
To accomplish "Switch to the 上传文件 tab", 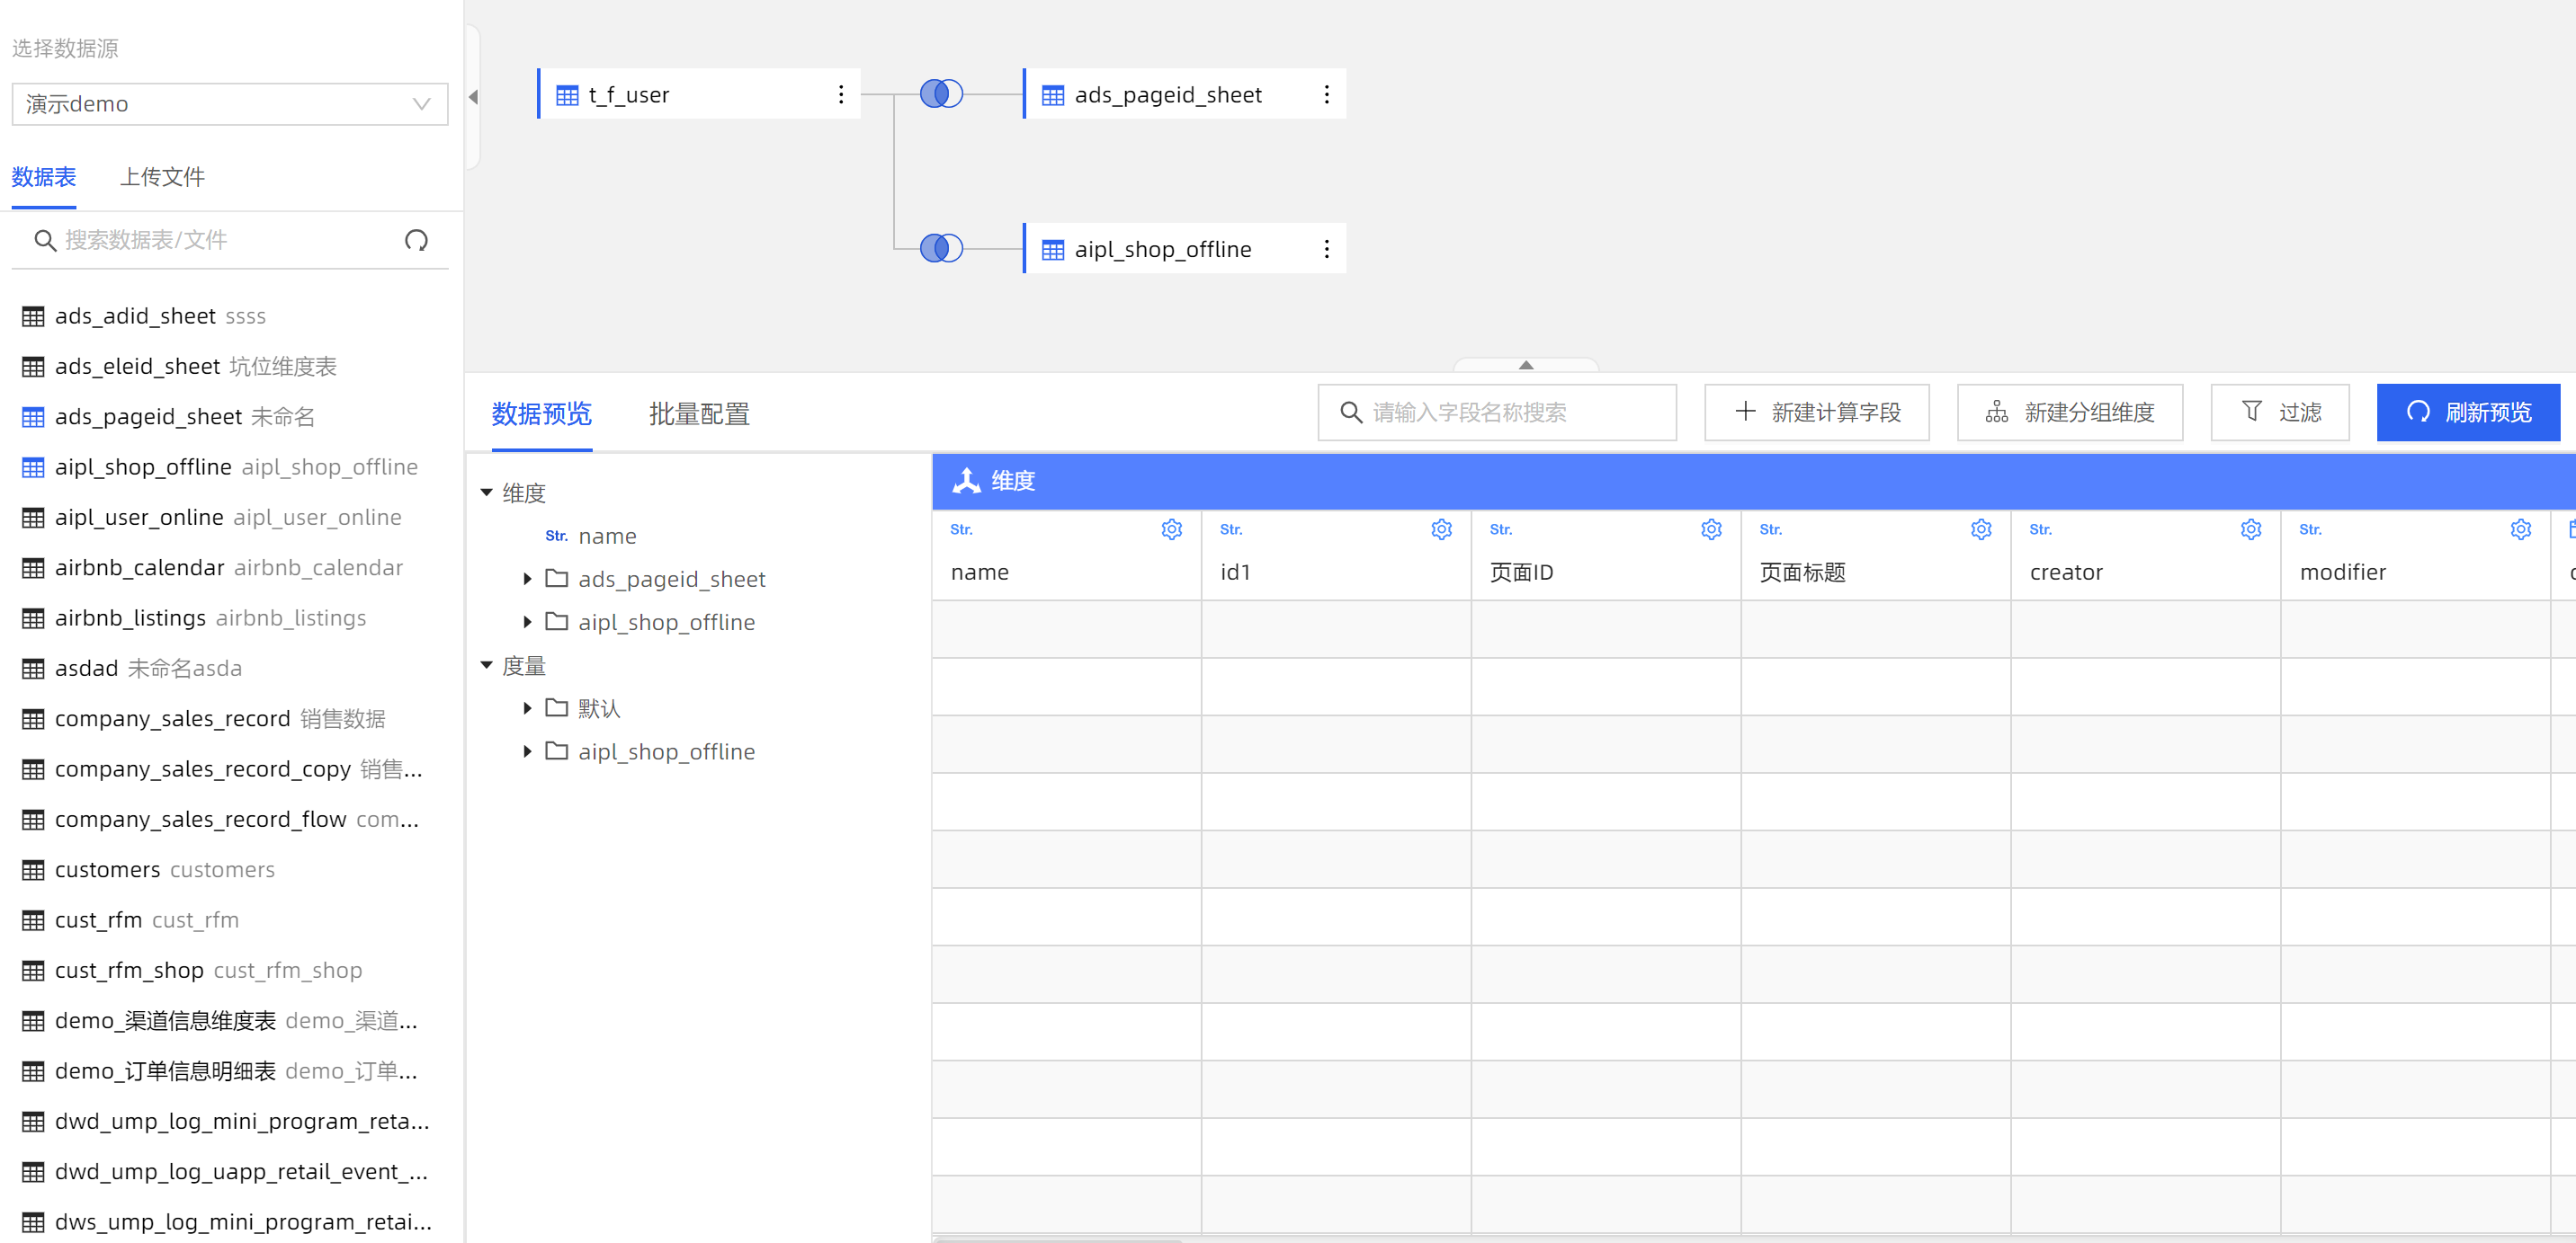I will (162, 177).
